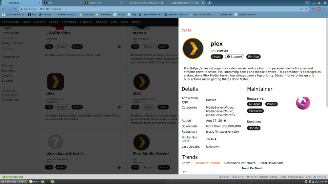This screenshot has height=184, width=328.
Task: Click the Donate button
Action: 254,128
